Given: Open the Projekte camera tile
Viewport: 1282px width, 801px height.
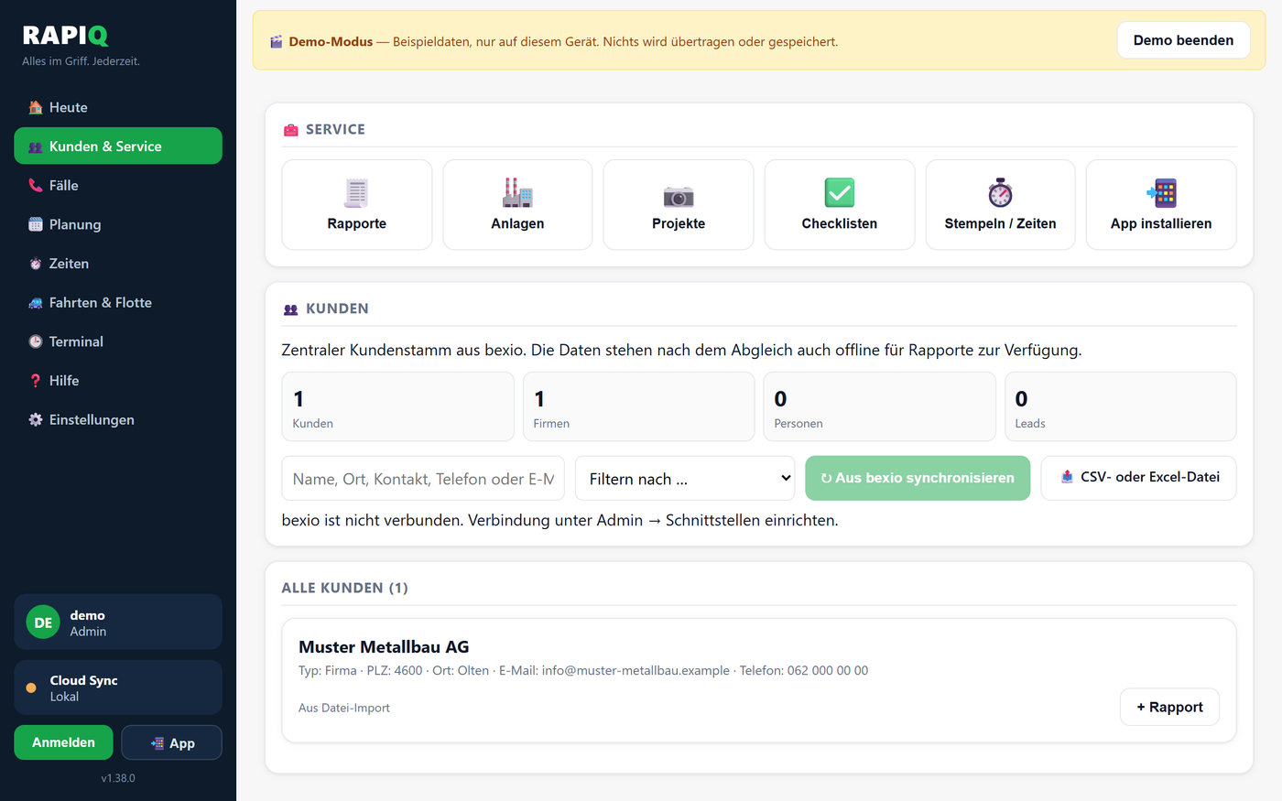Looking at the screenshot, I should pyautogui.click(x=679, y=204).
